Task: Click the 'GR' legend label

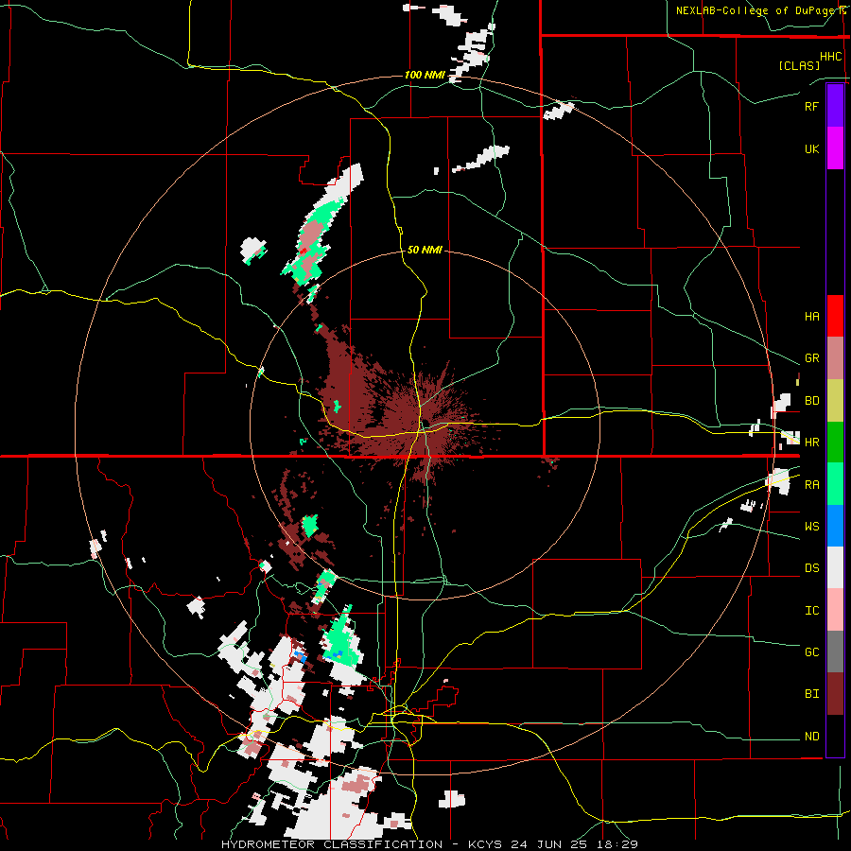Action: 811,358
